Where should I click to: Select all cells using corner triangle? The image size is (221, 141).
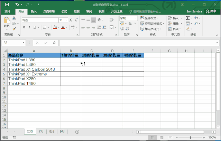pos(5,51)
